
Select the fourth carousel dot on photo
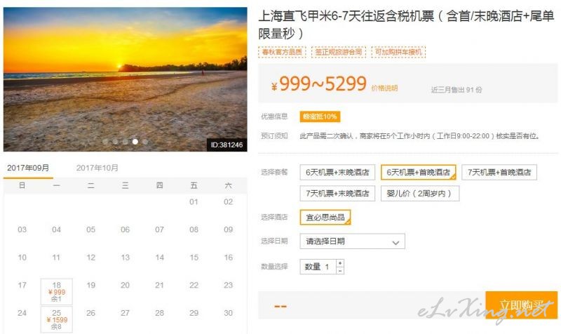pos(135,142)
